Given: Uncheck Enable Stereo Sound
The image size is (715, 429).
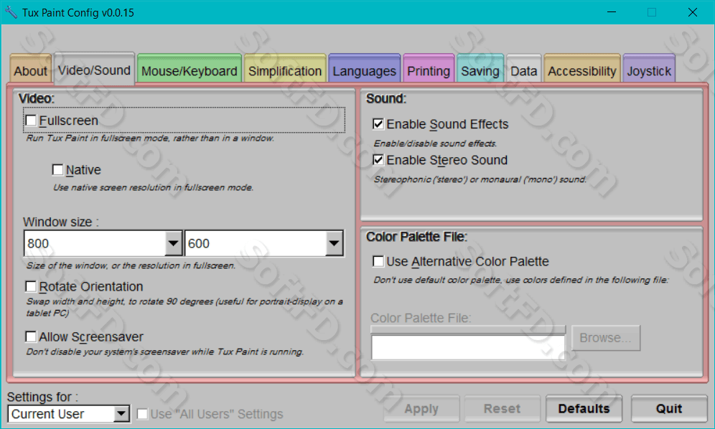Looking at the screenshot, I should point(378,160).
